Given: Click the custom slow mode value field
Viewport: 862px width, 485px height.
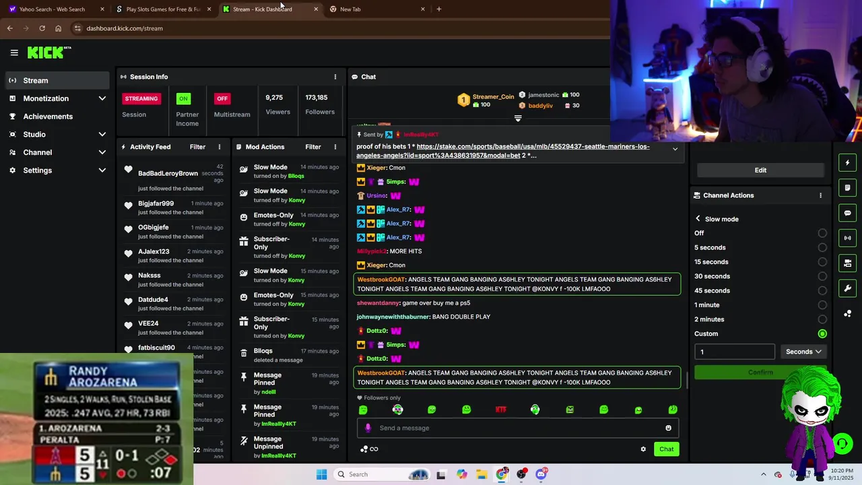Looking at the screenshot, I should point(735,352).
